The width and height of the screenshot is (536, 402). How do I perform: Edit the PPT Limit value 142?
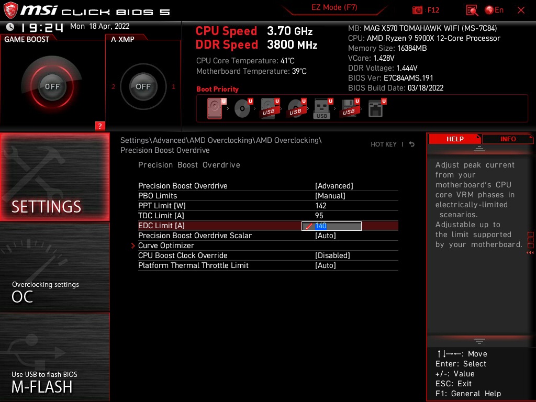(321, 205)
